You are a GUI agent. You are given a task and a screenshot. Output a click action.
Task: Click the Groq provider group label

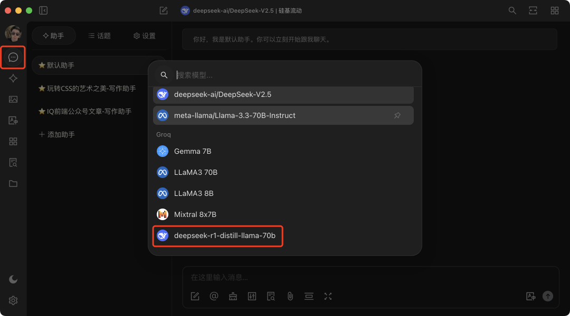point(164,135)
